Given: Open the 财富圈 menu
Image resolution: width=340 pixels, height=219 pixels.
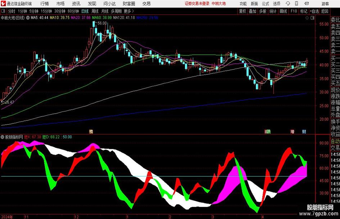Looking at the screenshot, I should coord(129,4).
